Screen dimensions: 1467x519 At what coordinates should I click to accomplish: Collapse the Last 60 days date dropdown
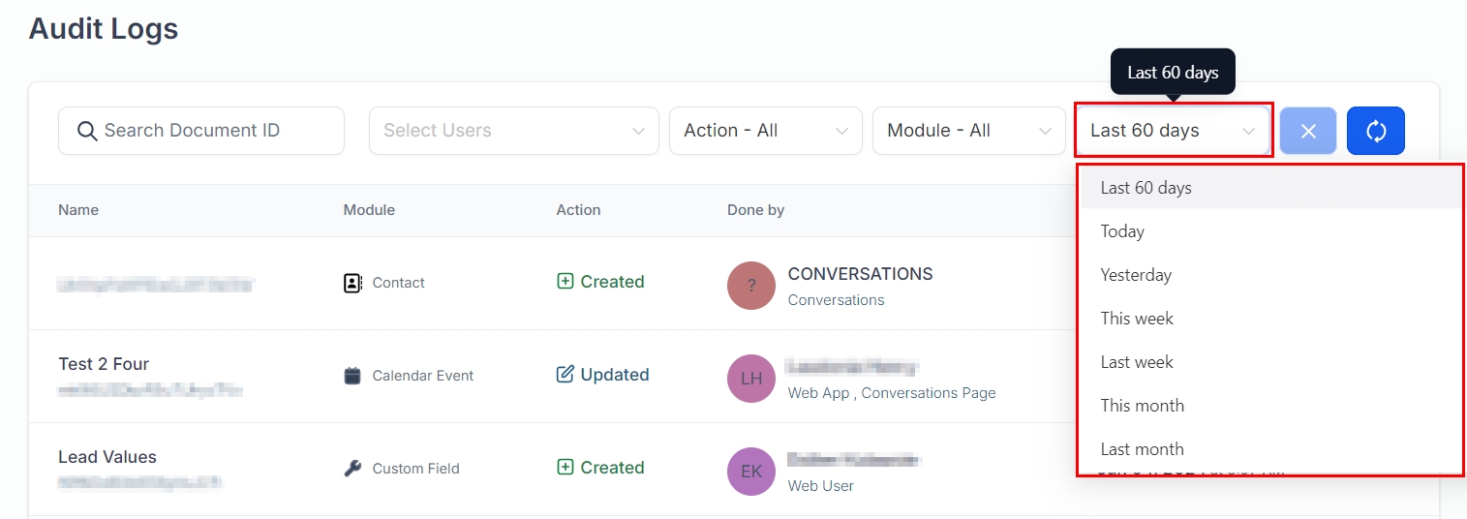coord(1172,131)
